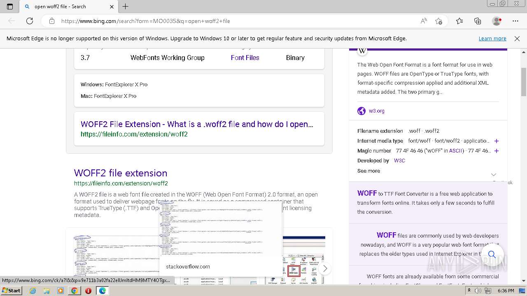Expand the Internet media type row
This screenshot has height=296, width=527.
(x=497, y=141)
